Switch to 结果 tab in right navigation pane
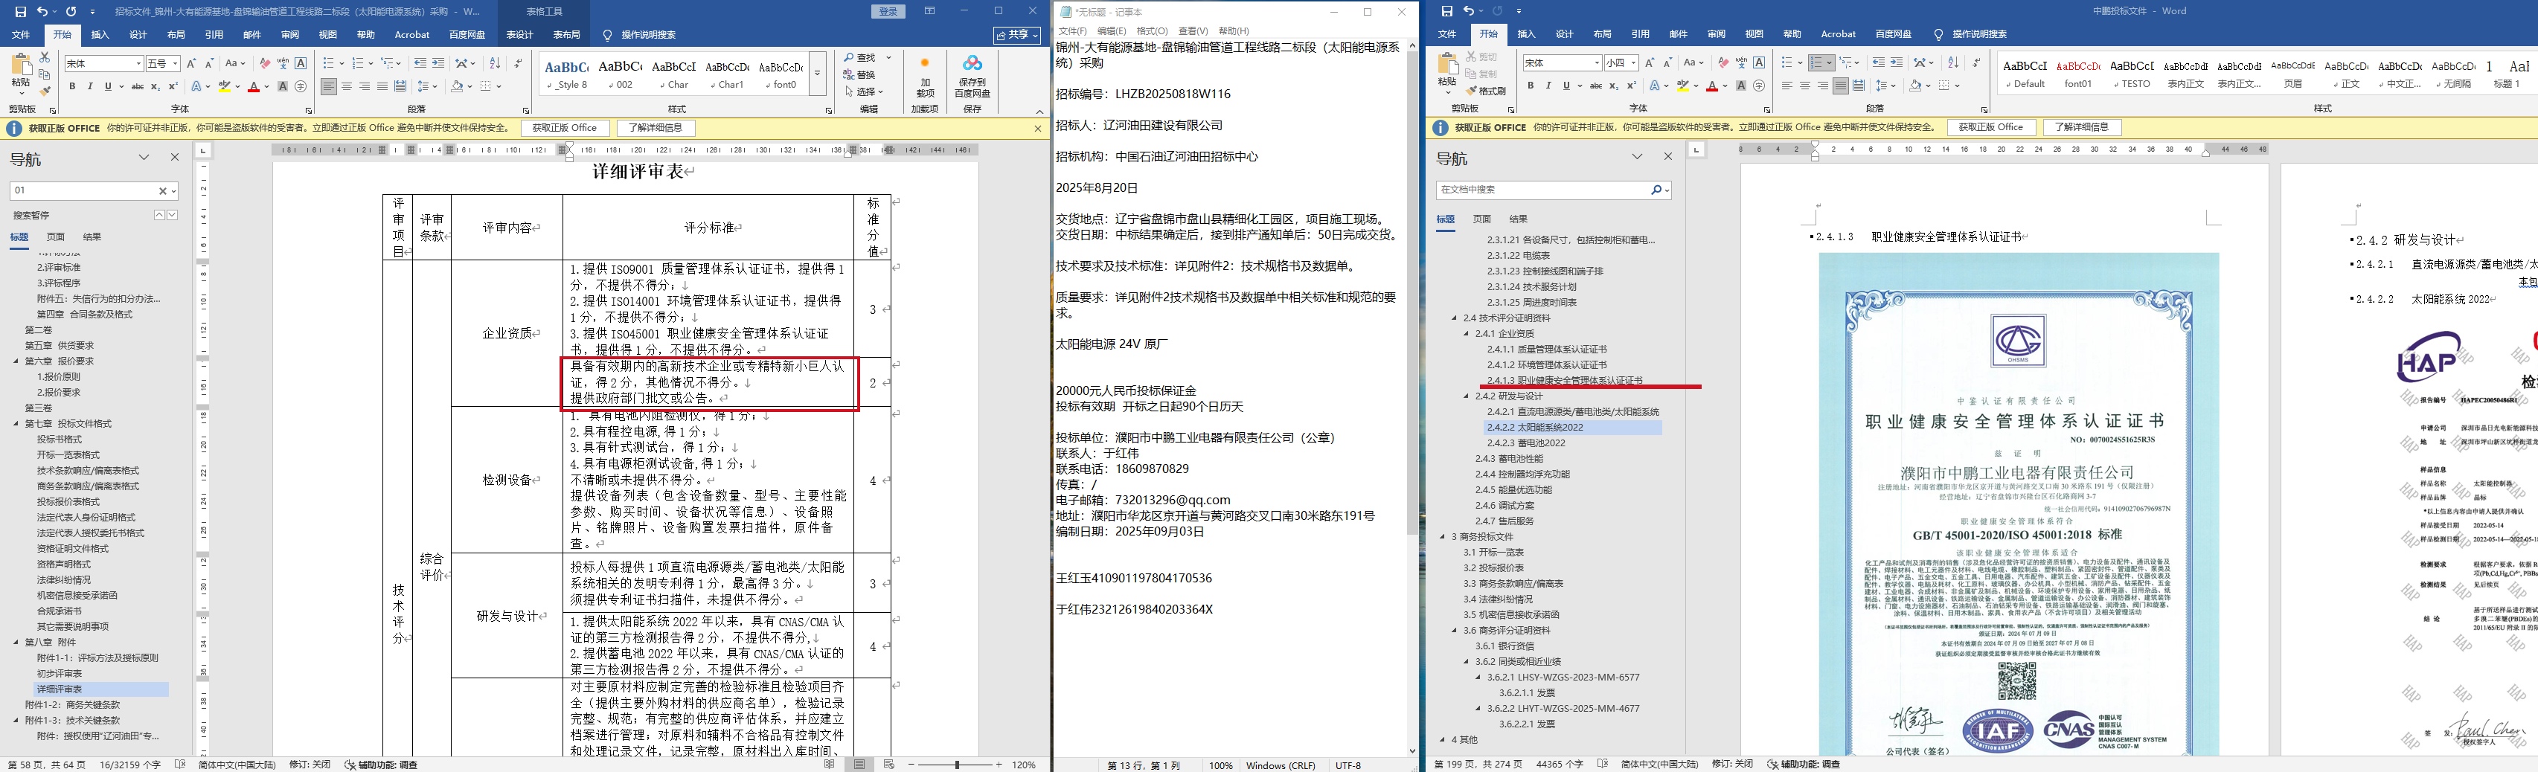The image size is (2538, 772). click(1519, 219)
